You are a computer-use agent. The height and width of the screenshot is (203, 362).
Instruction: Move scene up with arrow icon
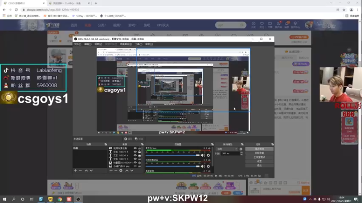pyautogui.click(x=86, y=171)
